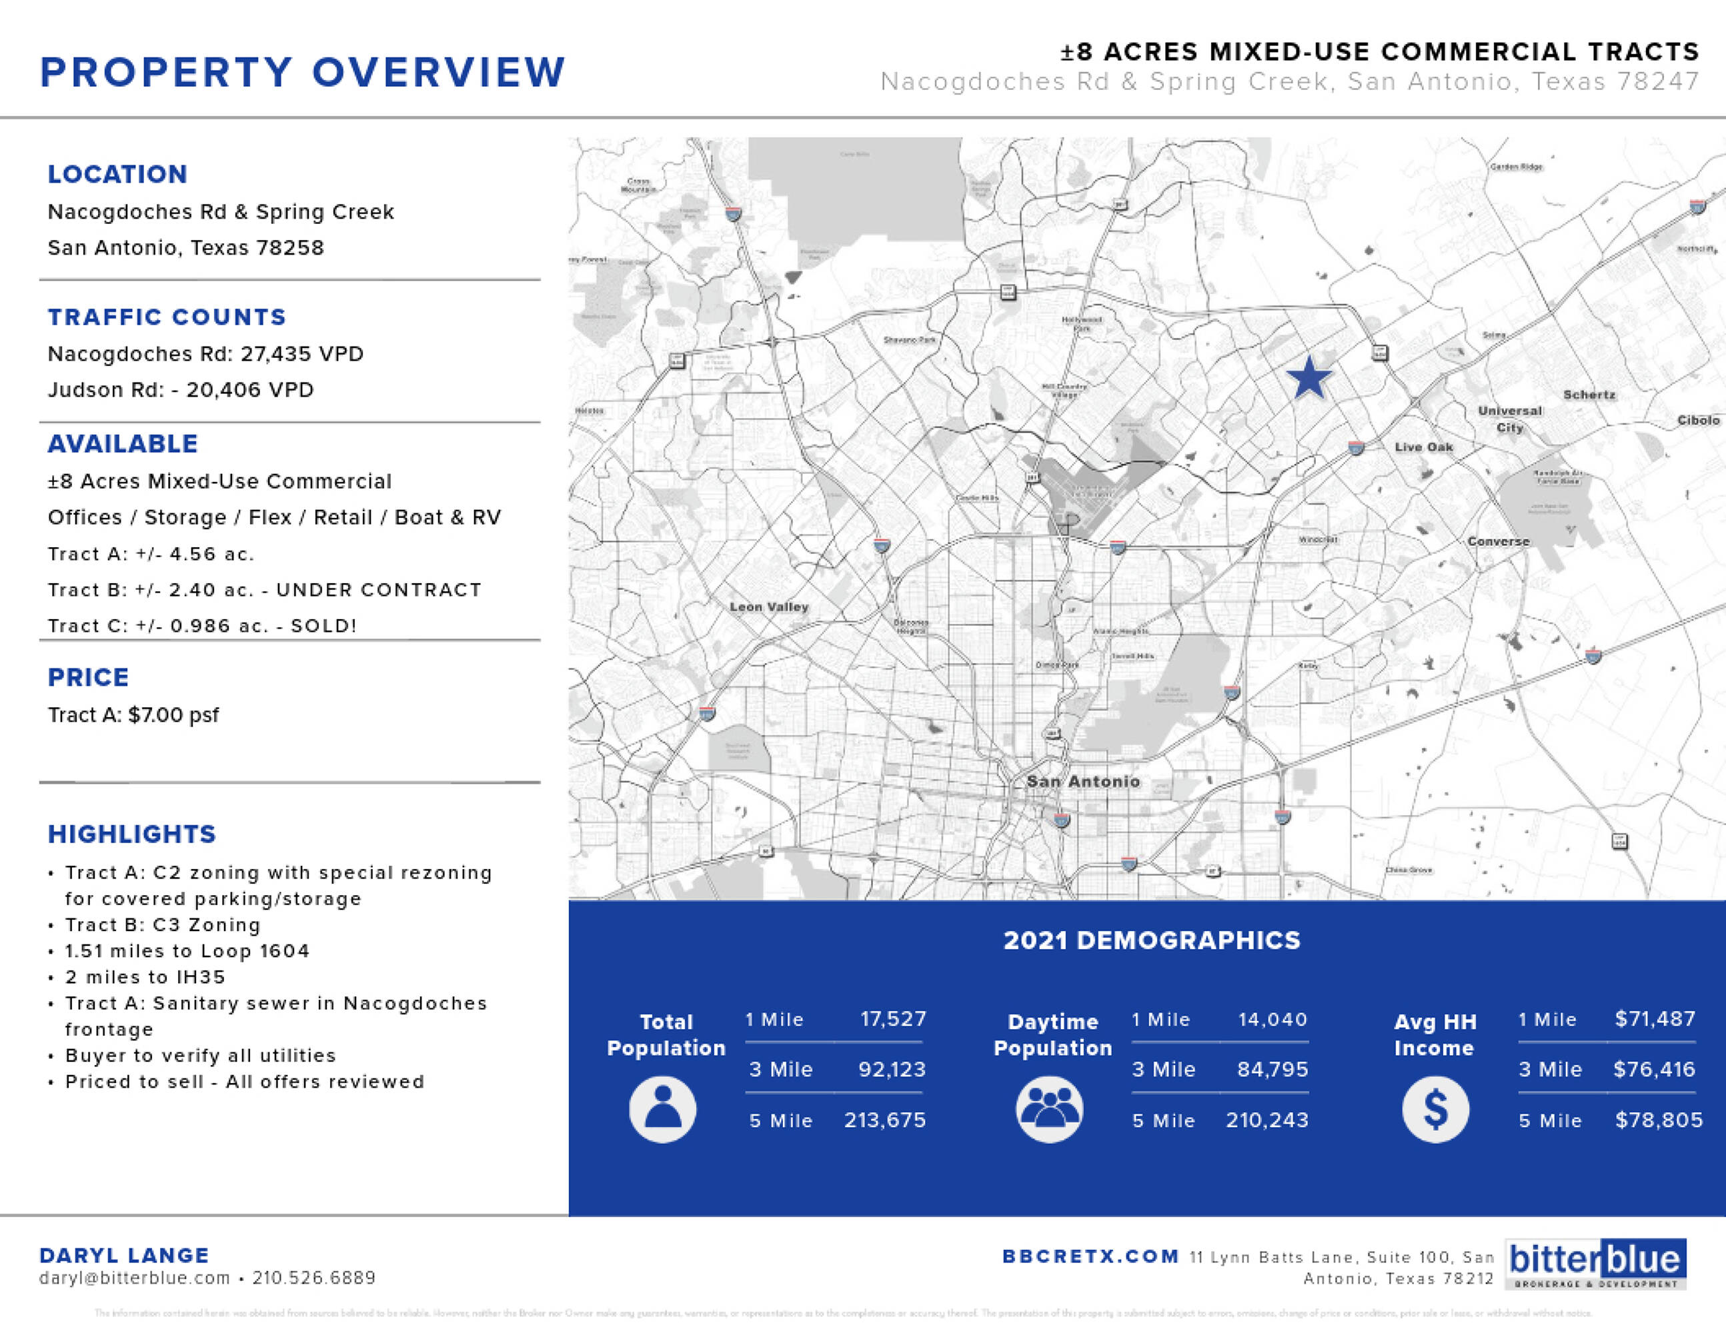Screen dimensions: 1726x1333
Task: Click the interstate shield below San Antonio label
Action: tap(1062, 820)
